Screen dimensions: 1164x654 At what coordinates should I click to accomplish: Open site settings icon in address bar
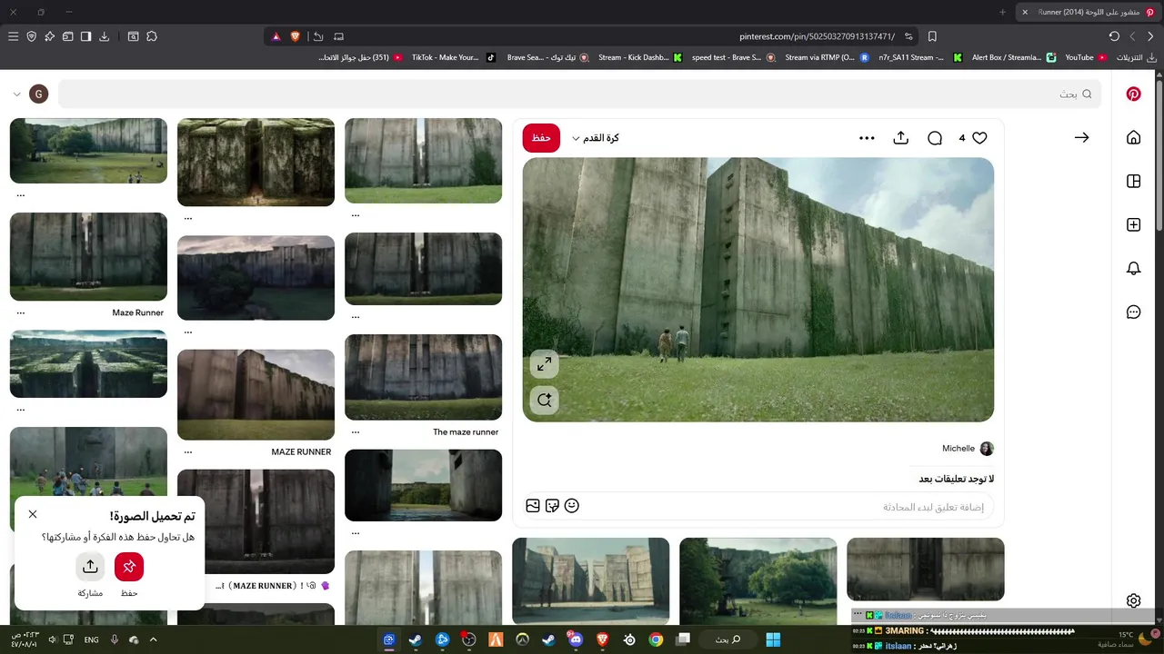point(908,36)
